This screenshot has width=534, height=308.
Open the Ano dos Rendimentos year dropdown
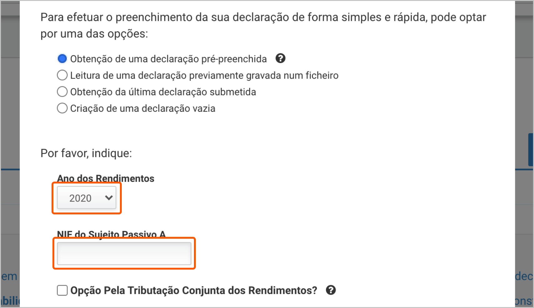[x=87, y=198]
